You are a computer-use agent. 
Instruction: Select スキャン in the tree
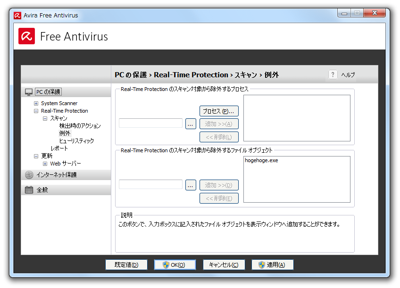58,118
